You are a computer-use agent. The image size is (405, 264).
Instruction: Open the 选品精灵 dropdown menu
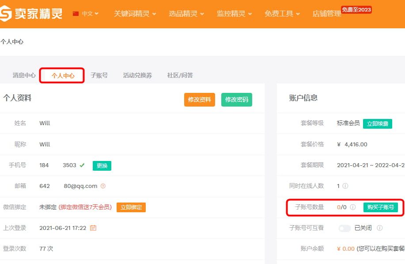click(x=186, y=14)
